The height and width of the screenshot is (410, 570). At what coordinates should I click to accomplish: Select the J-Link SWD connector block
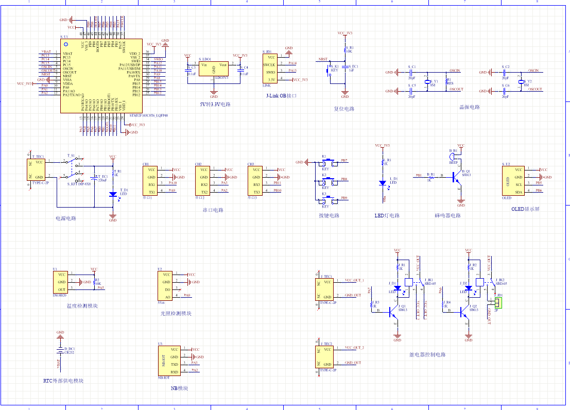[270, 69]
